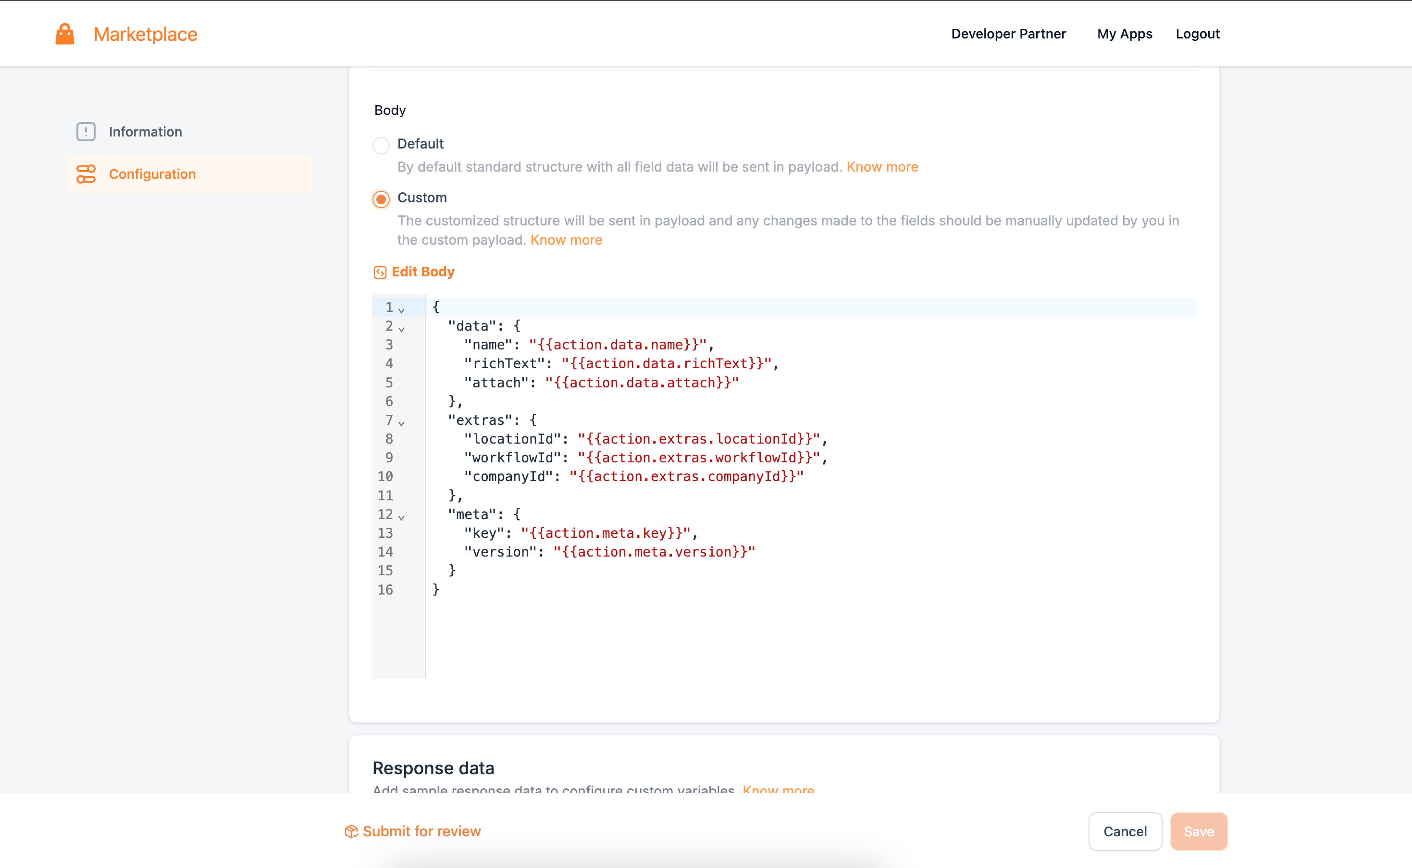Click line number 16 in the editor gutter
This screenshot has width=1412, height=868.
click(385, 590)
